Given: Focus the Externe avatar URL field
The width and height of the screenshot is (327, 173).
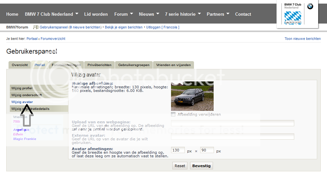Looking at the screenshot, I should 233,137.
